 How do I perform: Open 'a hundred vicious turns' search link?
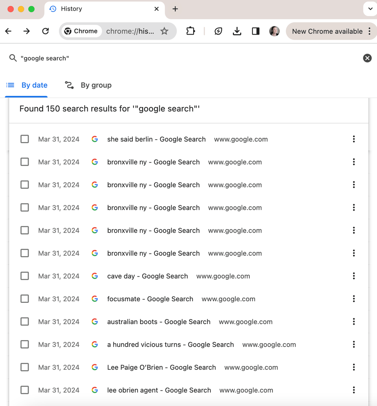click(170, 345)
